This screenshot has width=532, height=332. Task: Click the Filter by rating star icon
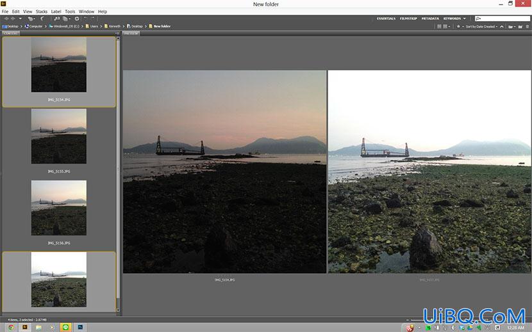click(458, 26)
